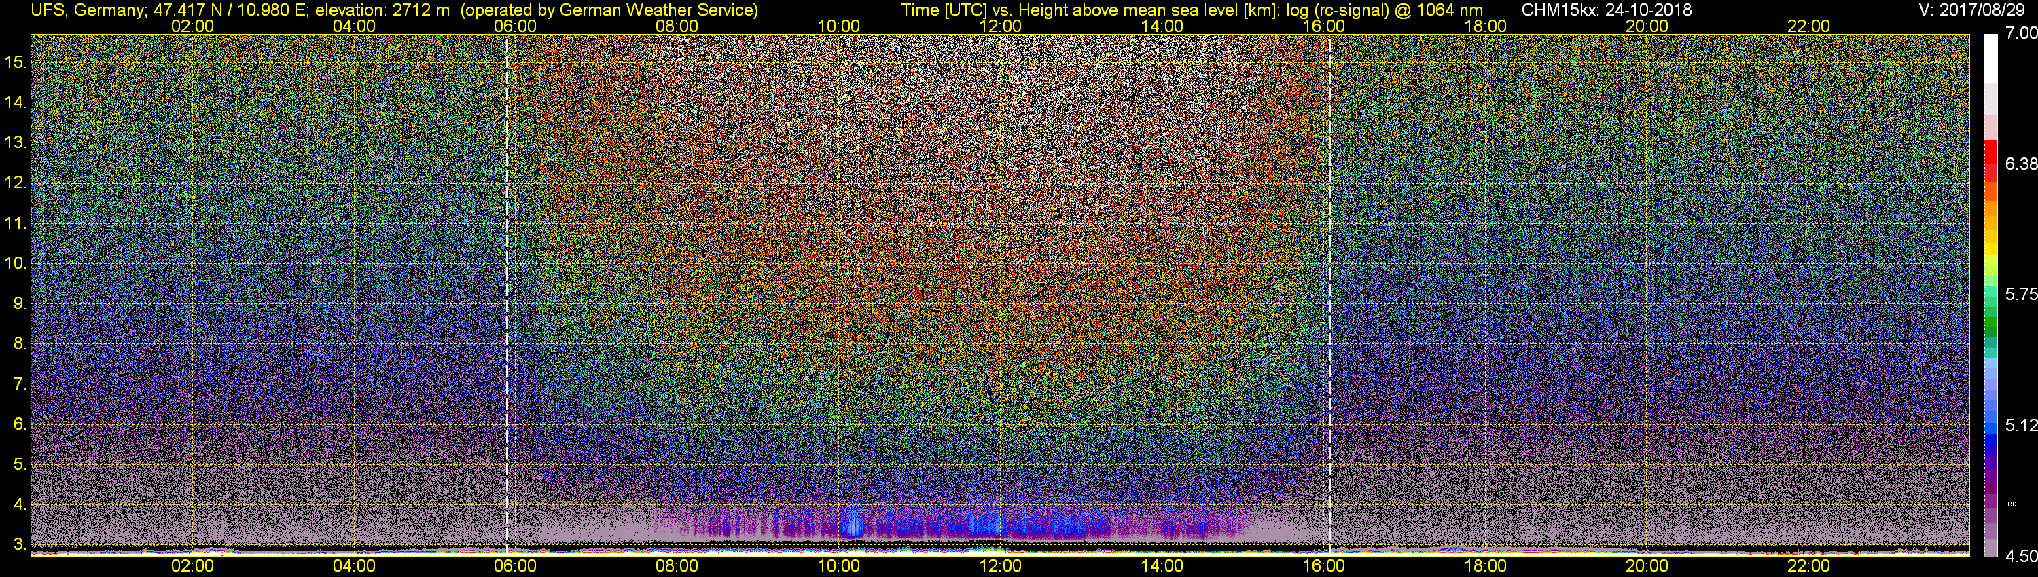Screen dimensions: 2038x577
Task: Click the red colorbar segment near 6.38
Action: tap(1990, 162)
